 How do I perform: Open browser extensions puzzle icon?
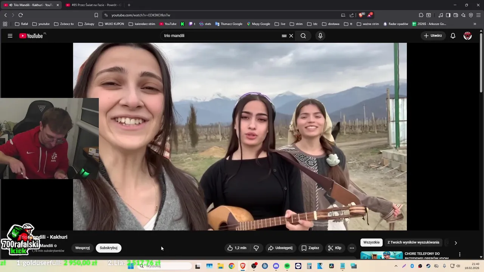(x=421, y=15)
